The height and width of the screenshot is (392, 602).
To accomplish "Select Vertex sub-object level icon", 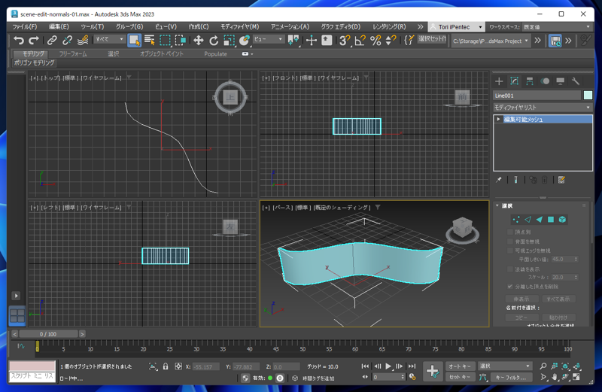I will [x=516, y=220].
